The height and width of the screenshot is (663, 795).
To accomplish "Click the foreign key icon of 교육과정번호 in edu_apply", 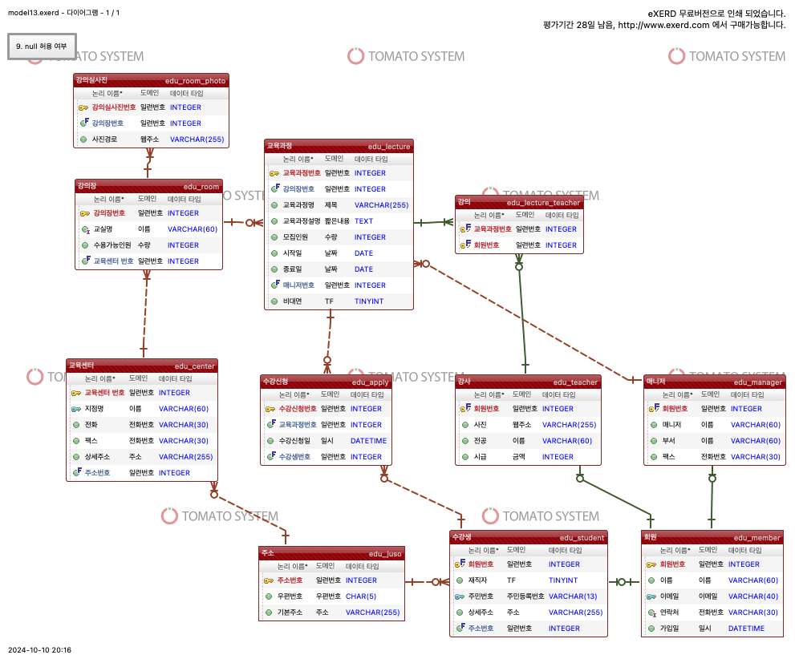I will pyautogui.click(x=271, y=424).
